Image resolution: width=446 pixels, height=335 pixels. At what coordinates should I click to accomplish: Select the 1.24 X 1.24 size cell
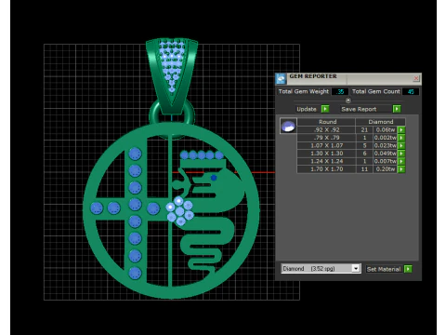click(x=326, y=161)
